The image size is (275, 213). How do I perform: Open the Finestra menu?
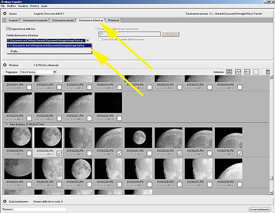click(34, 6)
